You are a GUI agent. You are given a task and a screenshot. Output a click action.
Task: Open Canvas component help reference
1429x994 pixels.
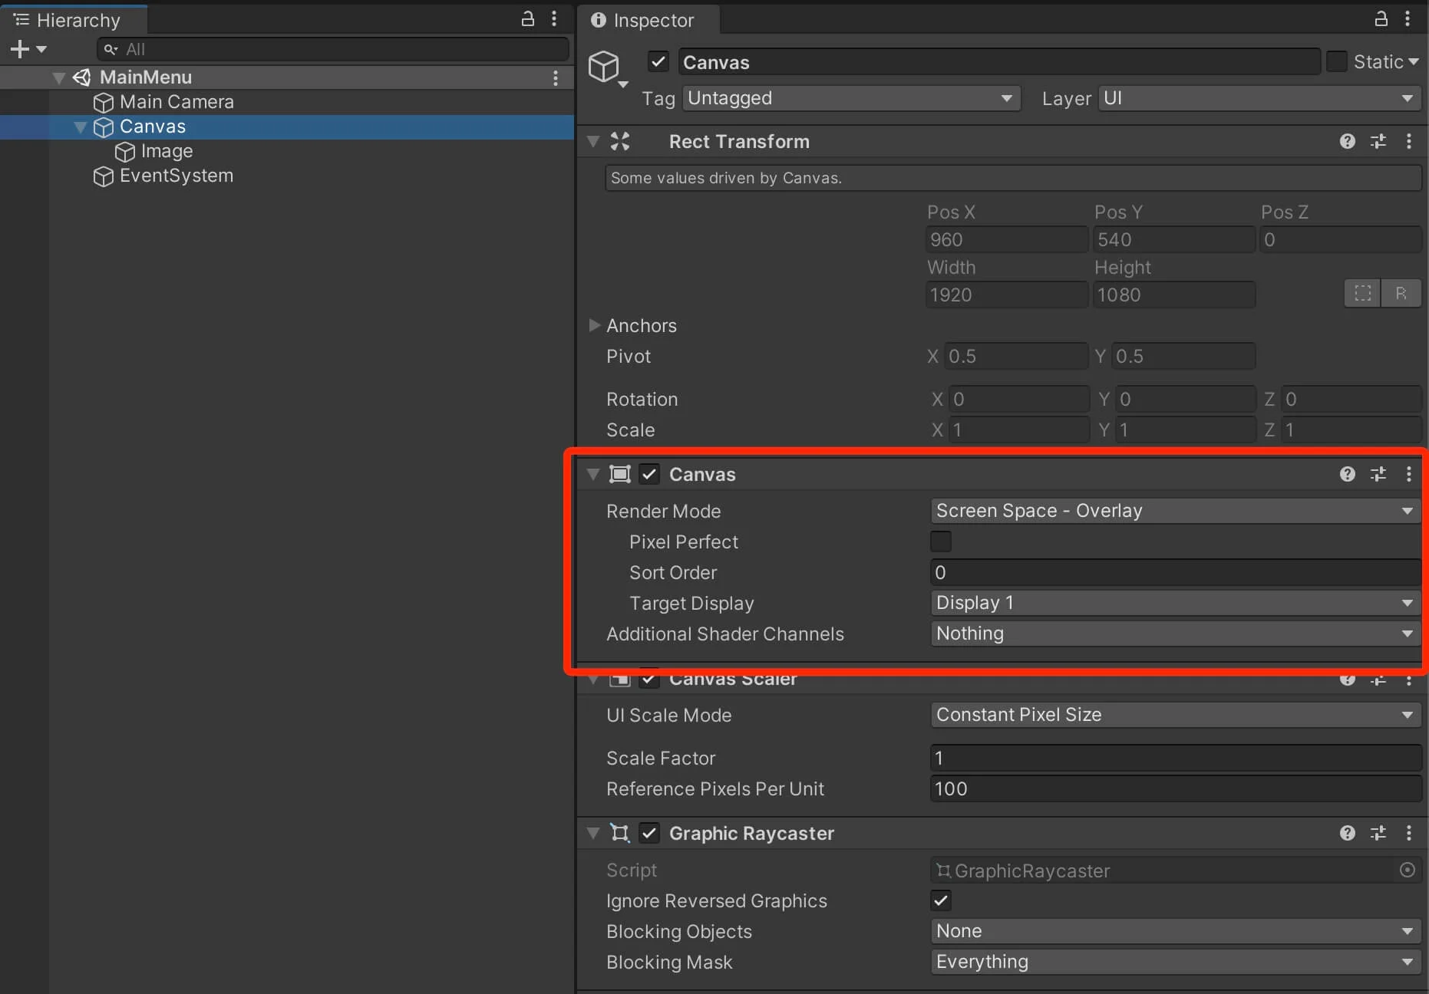pos(1348,474)
